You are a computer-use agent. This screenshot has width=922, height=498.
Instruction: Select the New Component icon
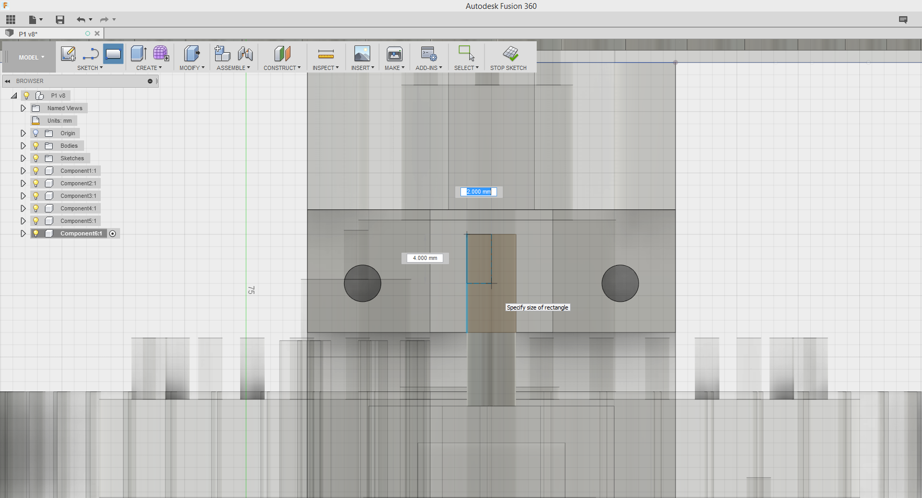[x=222, y=54]
